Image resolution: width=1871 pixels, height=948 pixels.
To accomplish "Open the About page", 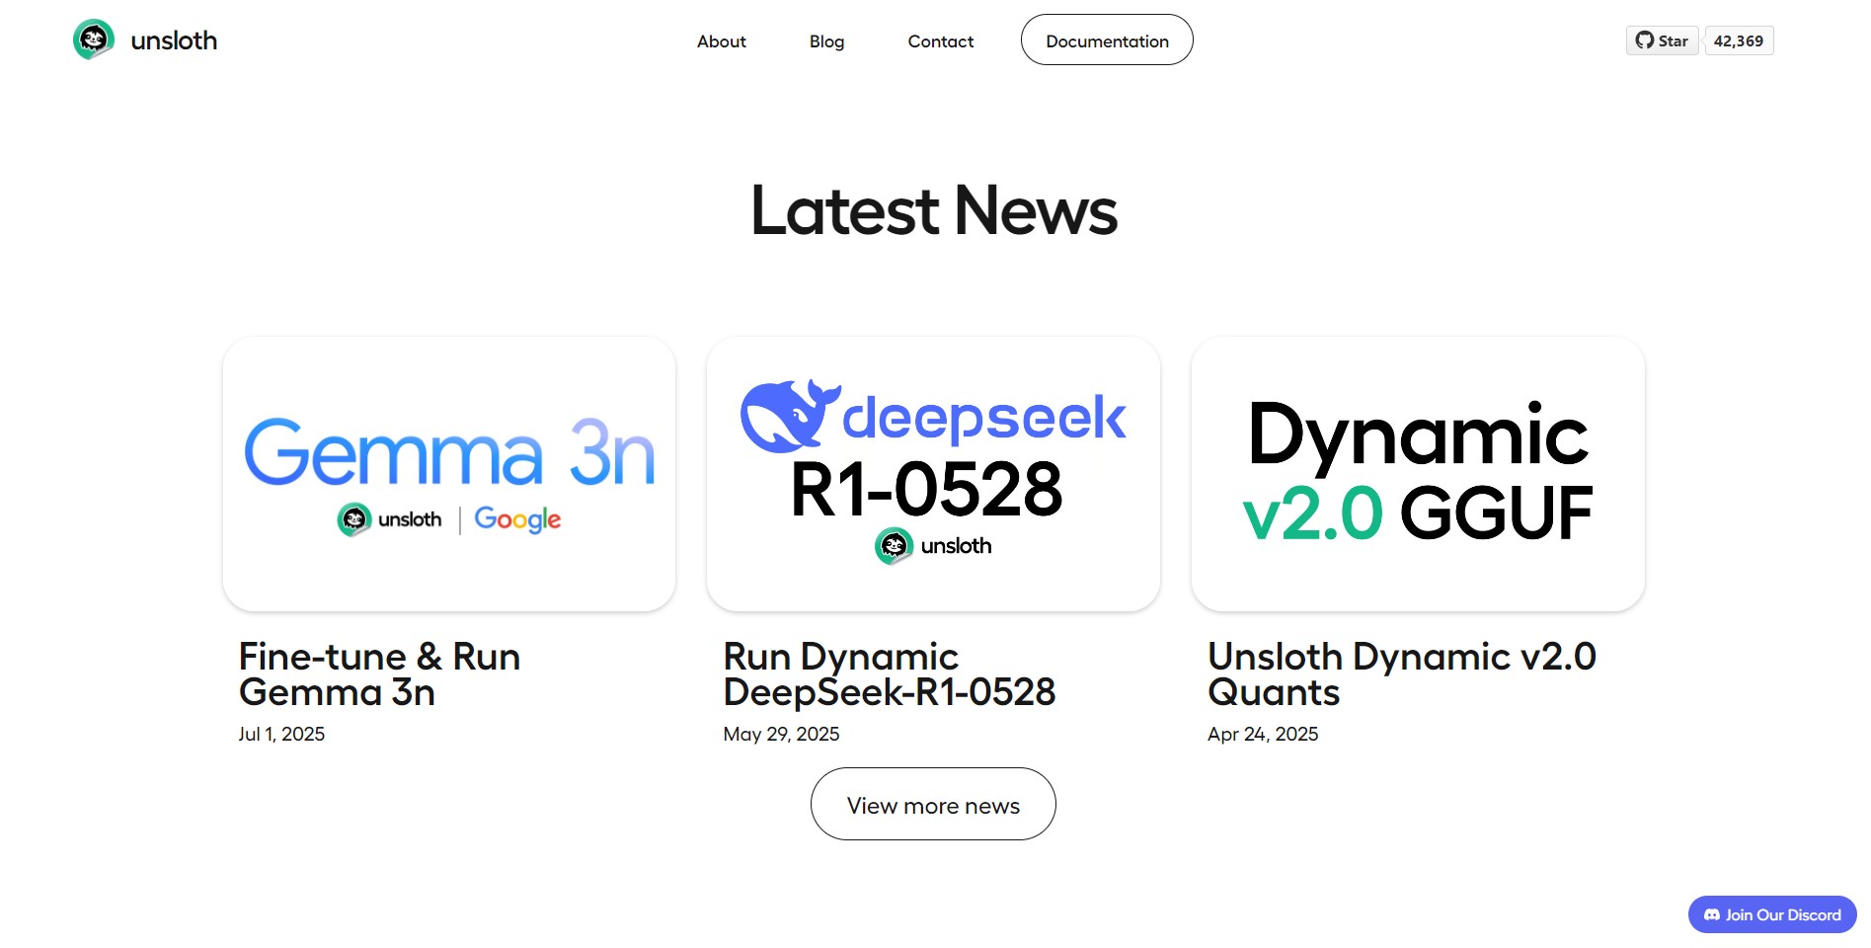I will click(x=722, y=41).
